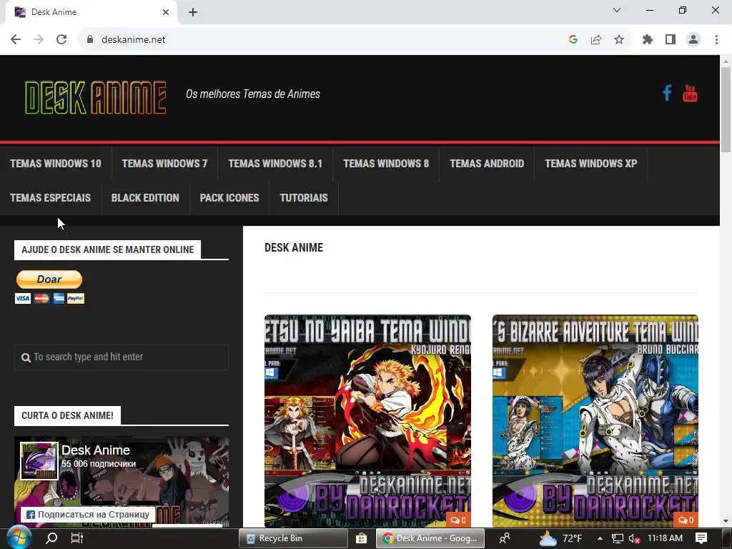
Task: Open the Kyojuro Rengoku theme thumbnail
Action: click(367, 421)
